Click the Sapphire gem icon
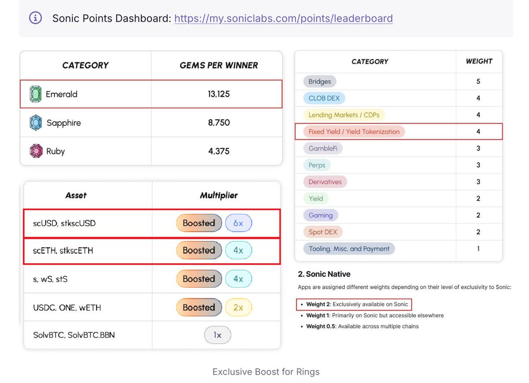 (x=35, y=123)
